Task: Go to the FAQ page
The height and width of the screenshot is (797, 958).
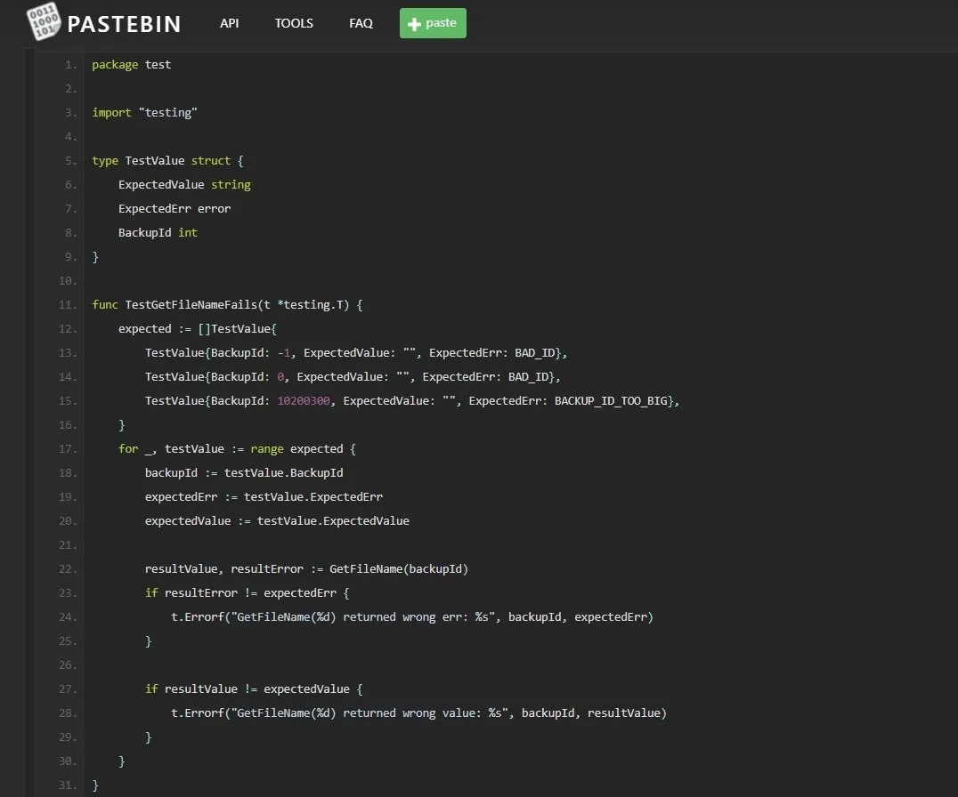Action: click(x=361, y=23)
